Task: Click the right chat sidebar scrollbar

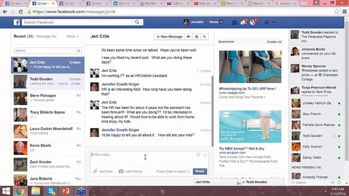Action: click(347, 91)
